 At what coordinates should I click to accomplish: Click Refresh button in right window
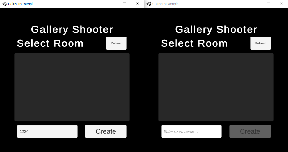click(260, 43)
